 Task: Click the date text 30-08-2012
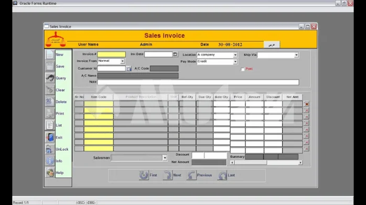230,44
